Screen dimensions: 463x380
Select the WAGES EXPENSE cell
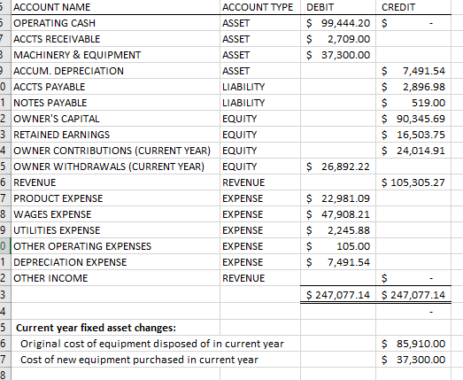(x=115, y=214)
